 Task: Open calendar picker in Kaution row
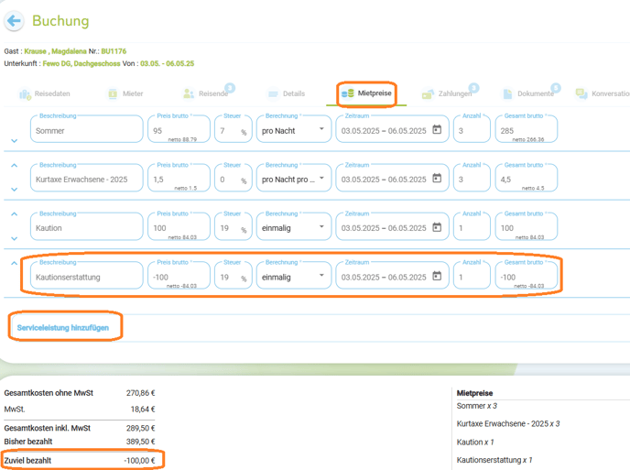[x=437, y=227]
